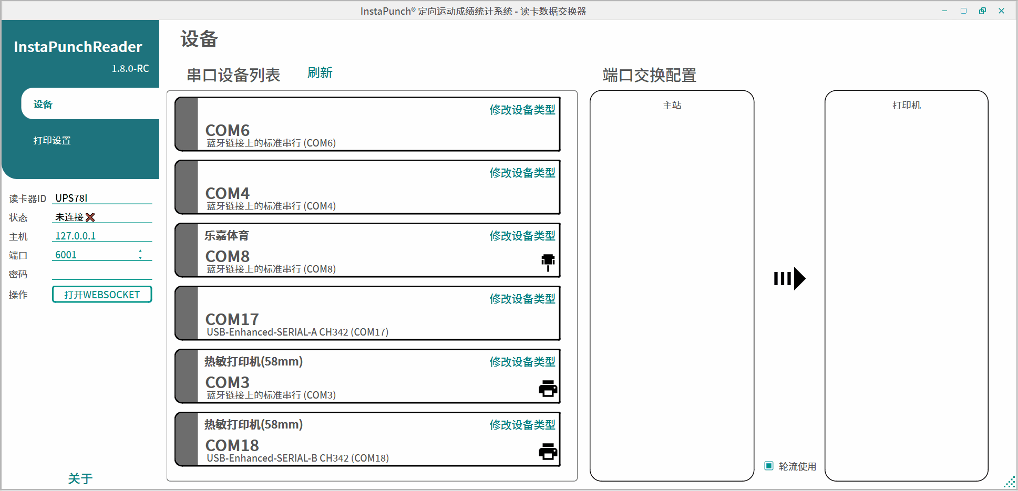
Task: Open 修改设备类型 for COM6
Action: click(x=522, y=110)
